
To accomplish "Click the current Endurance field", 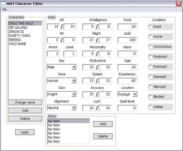I will (89, 67).
